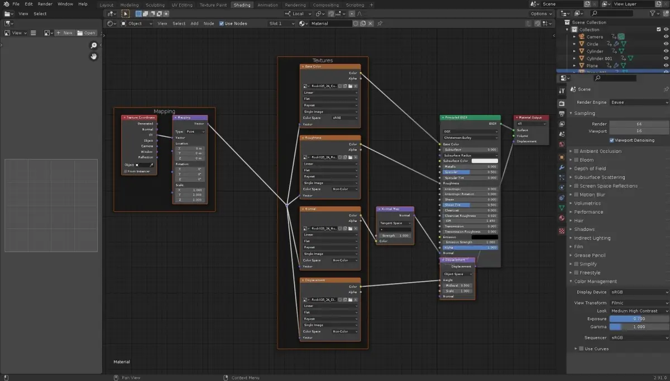
Task: Open the Render properties tab camera-back icon
Action: [562, 103]
